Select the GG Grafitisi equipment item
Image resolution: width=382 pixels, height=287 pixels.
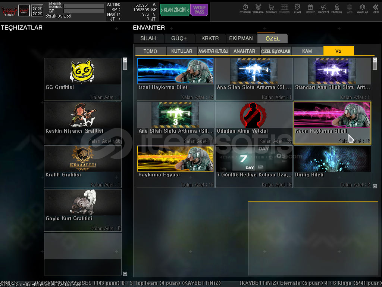pyautogui.click(x=83, y=79)
